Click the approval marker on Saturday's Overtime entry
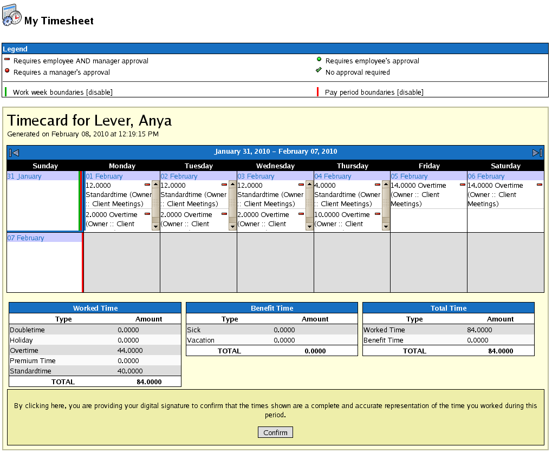552x453 pixels. tap(539, 185)
